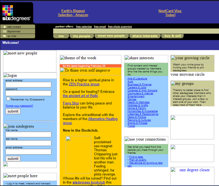
Task: Browse Hobbies & Crafts category
Action: 138,105
